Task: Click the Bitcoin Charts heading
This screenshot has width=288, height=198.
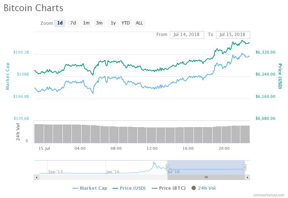Action: coord(33,8)
